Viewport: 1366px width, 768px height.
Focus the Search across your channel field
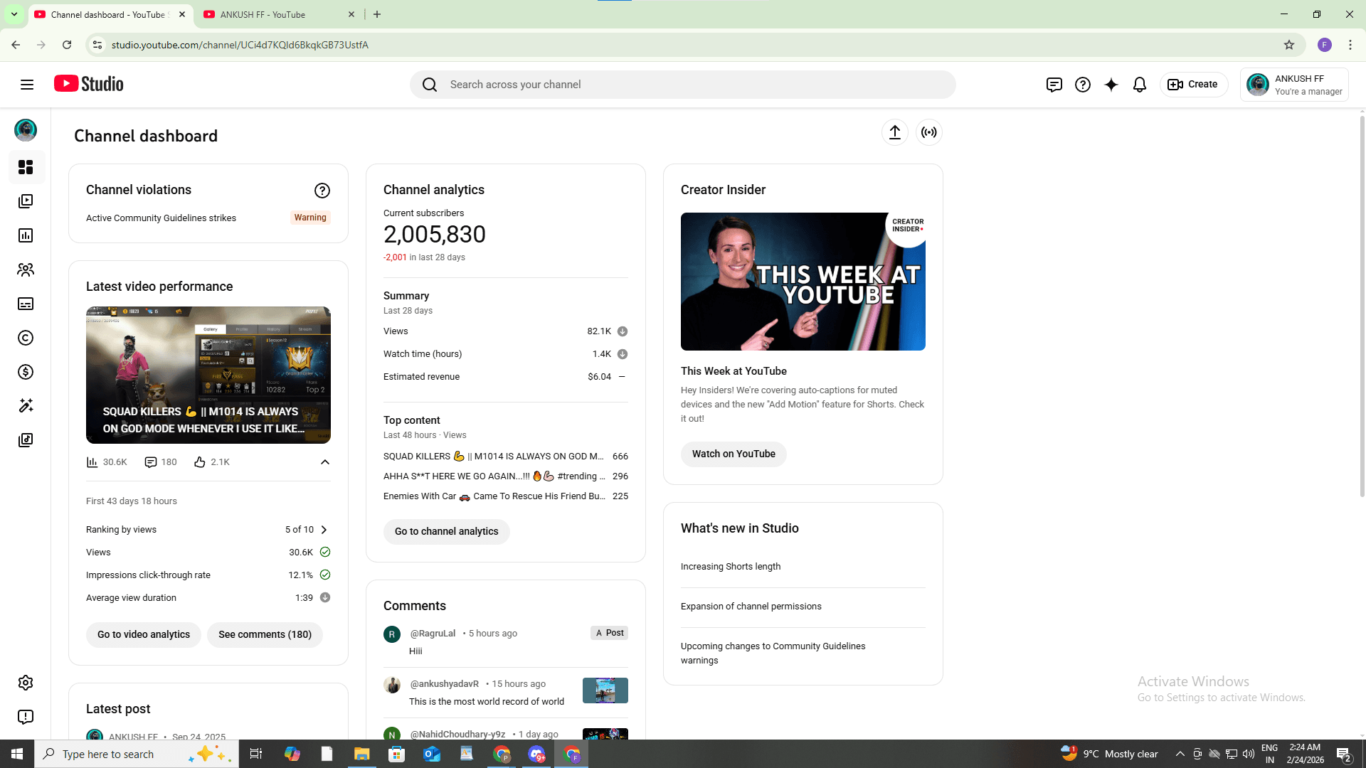[683, 85]
